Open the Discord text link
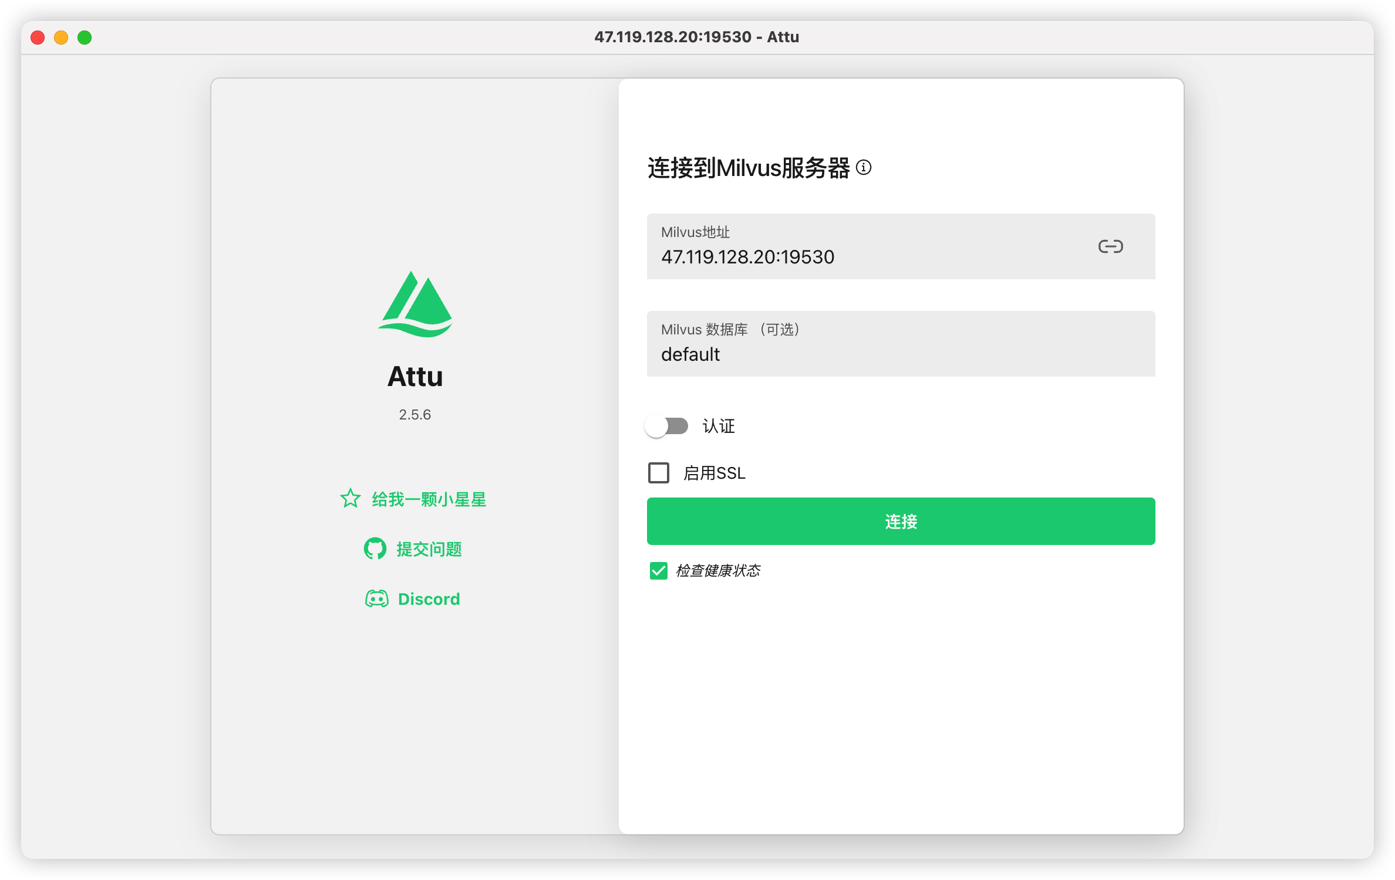Viewport: 1395px width, 880px height. pos(429,599)
